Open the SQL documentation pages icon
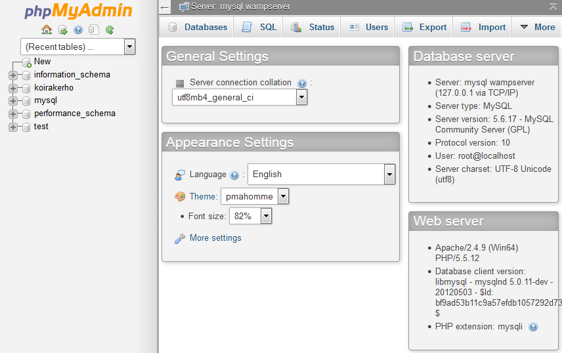Screen dimensions: 562x353 pyautogui.click(x=93, y=30)
